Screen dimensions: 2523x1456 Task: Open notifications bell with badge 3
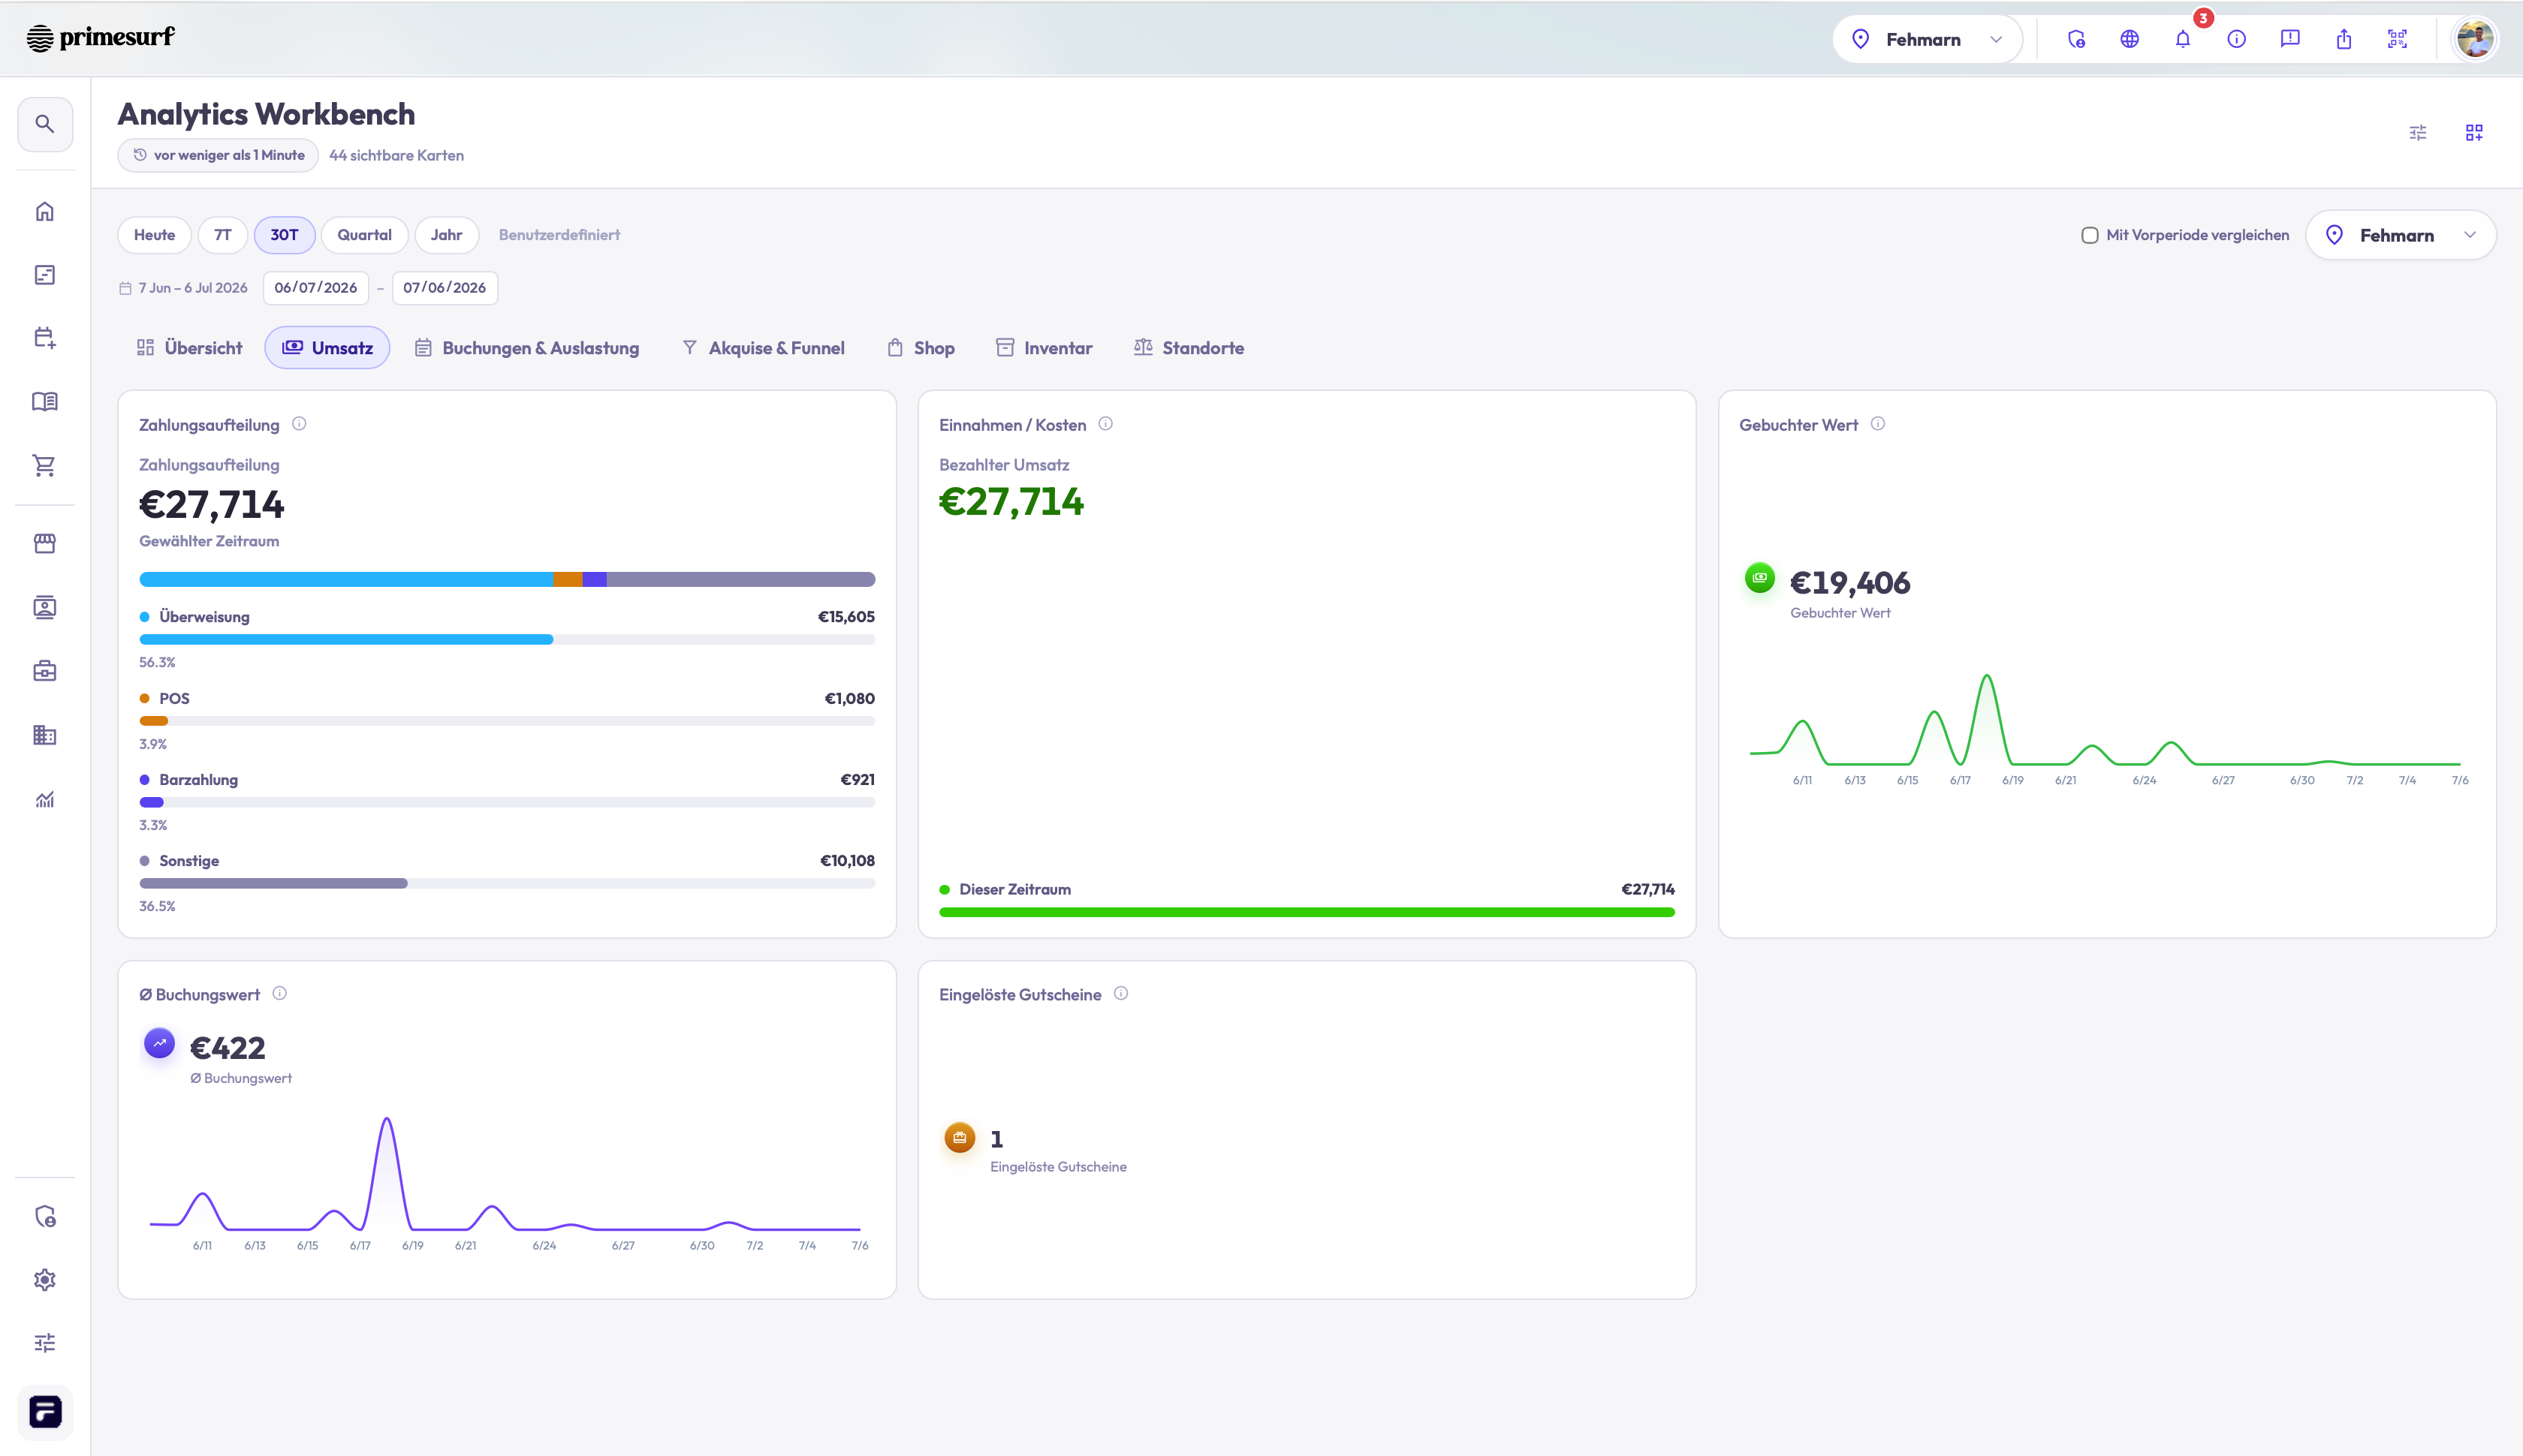(x=2183, y=39)
